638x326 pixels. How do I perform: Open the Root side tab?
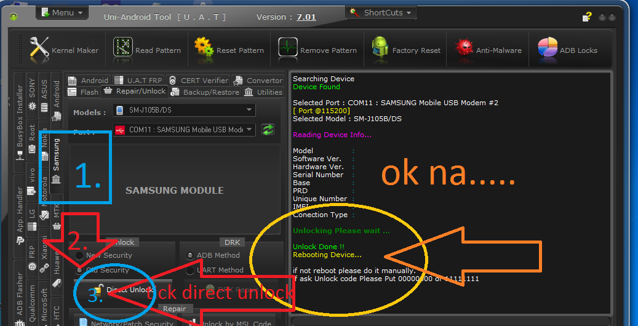[x=32, y=140]
